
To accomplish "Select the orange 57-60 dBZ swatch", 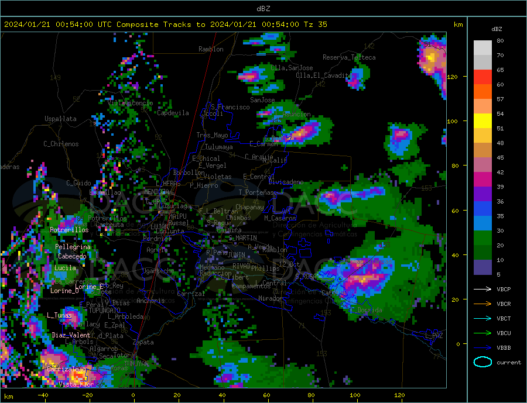I will 482,92.
